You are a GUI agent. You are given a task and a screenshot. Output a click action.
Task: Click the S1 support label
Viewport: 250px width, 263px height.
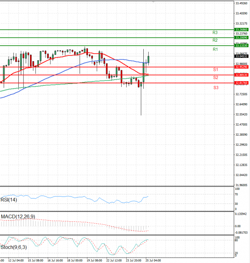[215, 69]
